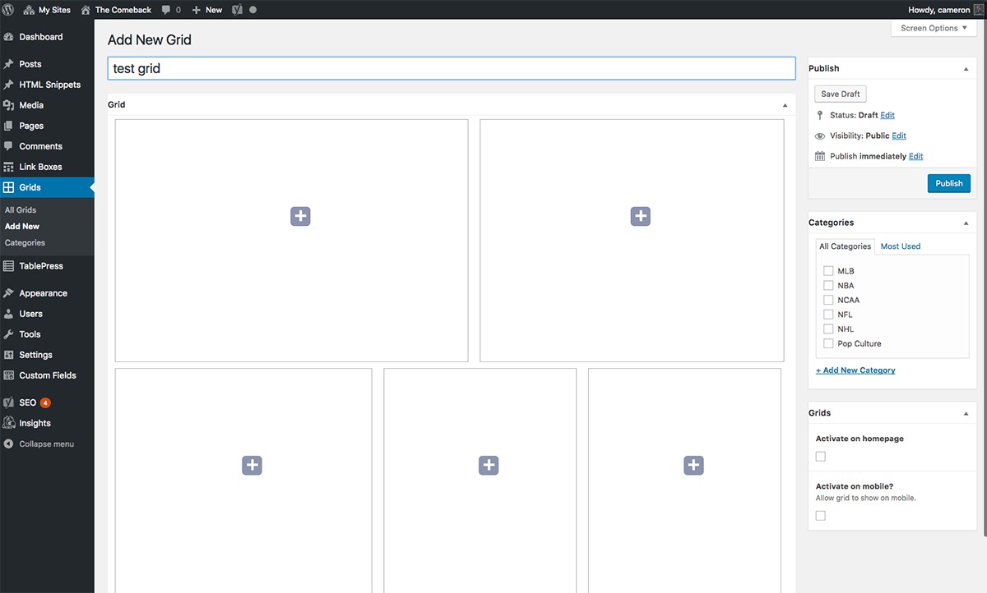Open Custom Fields in sidebar
This screenshot has width=987, height=593.
(x=47, y=375)
